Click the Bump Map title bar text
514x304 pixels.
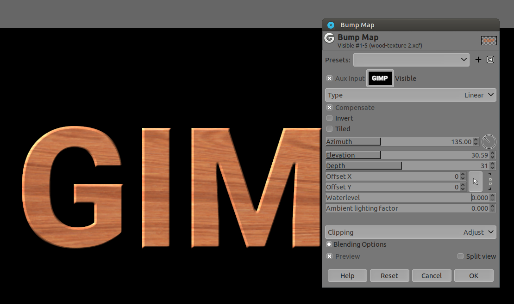[x=357, y=25]
